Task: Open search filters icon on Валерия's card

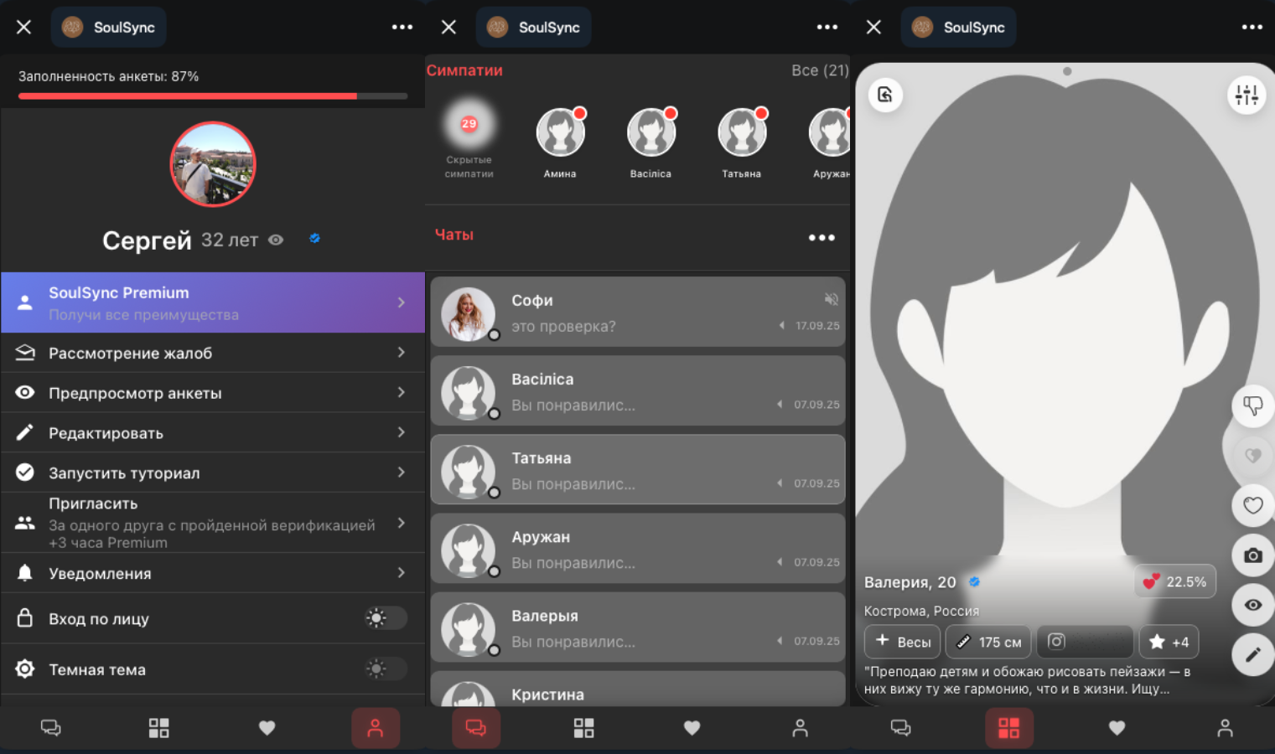Action: 1246,95
